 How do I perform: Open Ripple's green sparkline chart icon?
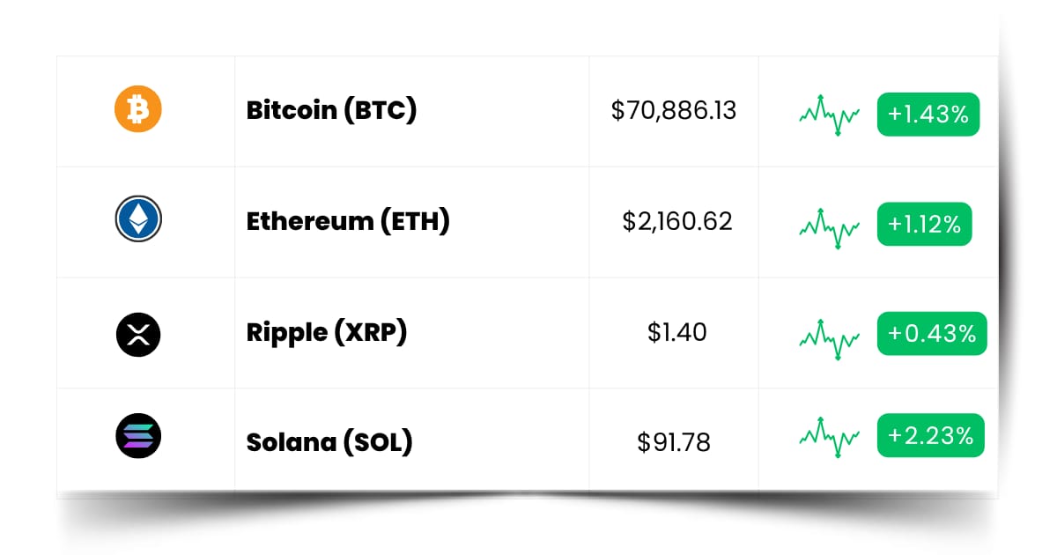click(830, 338)
